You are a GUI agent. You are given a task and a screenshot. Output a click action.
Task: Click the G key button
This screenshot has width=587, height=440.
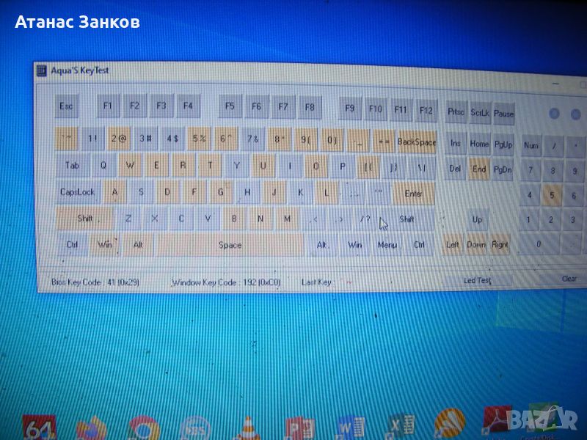(x=221, y=192)
